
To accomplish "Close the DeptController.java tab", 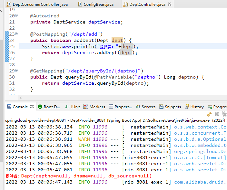I will click(x=170, y=4).
